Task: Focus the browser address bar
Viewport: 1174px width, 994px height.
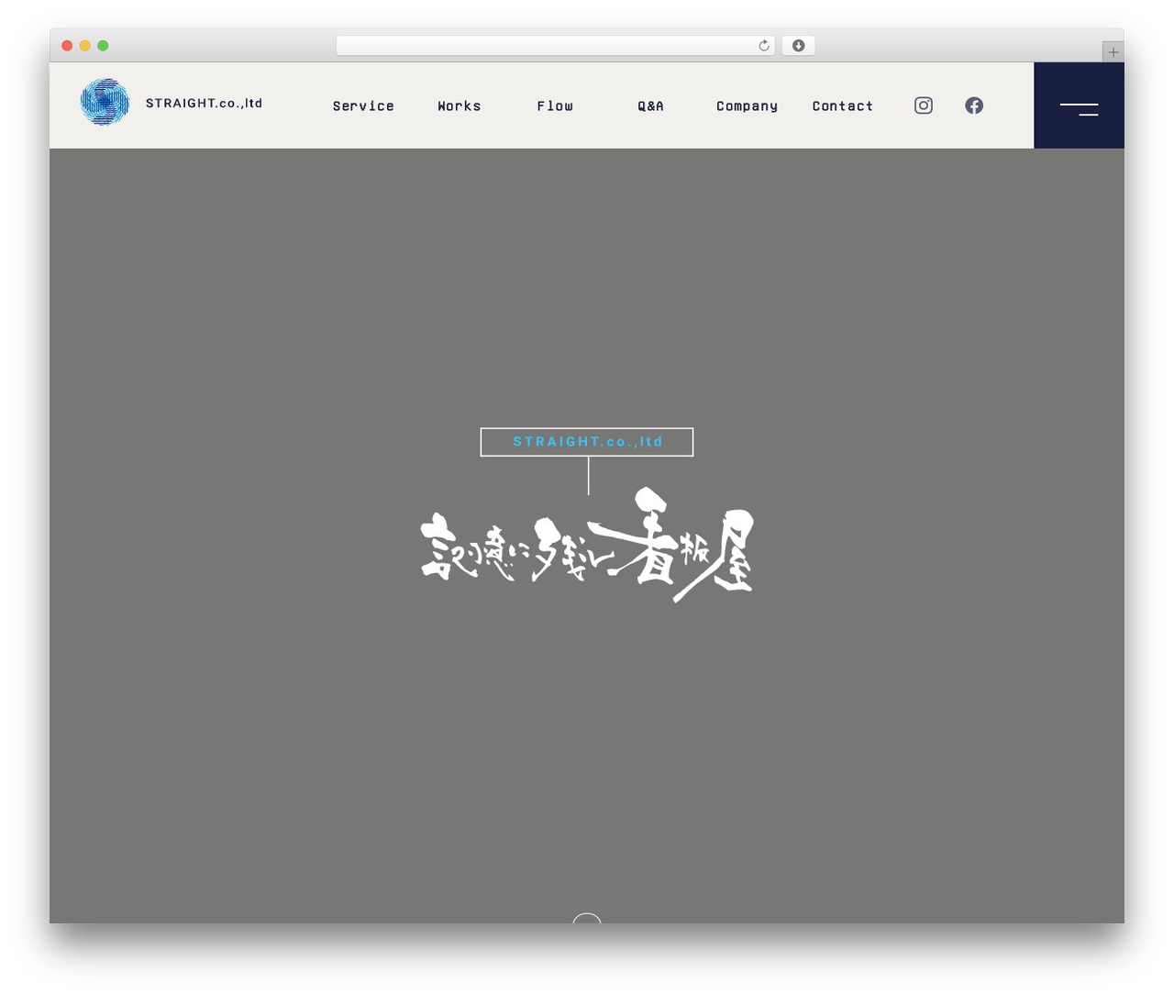Action: [x=556, y=46]
